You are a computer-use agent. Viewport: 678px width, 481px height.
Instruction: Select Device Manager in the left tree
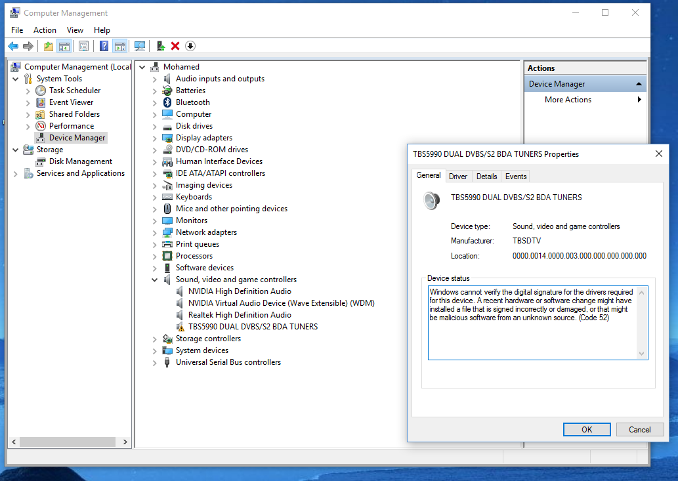click(77, 138)
